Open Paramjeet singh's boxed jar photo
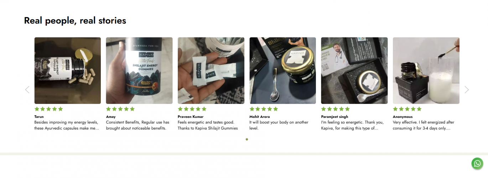This screenshot has width=488, height=178. coord(354,70)
